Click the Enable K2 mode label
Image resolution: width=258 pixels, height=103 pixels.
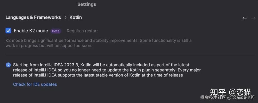pos(31,31)
